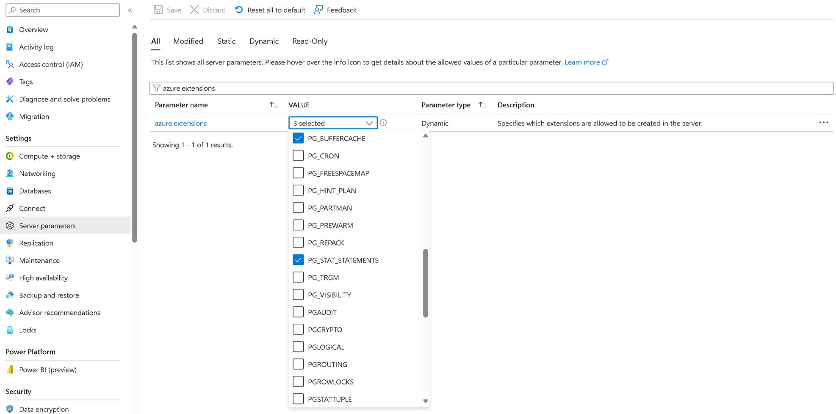836x414 pixels.
Task: Sort by Parameter name arrows
Action: [x=274, y=105]
